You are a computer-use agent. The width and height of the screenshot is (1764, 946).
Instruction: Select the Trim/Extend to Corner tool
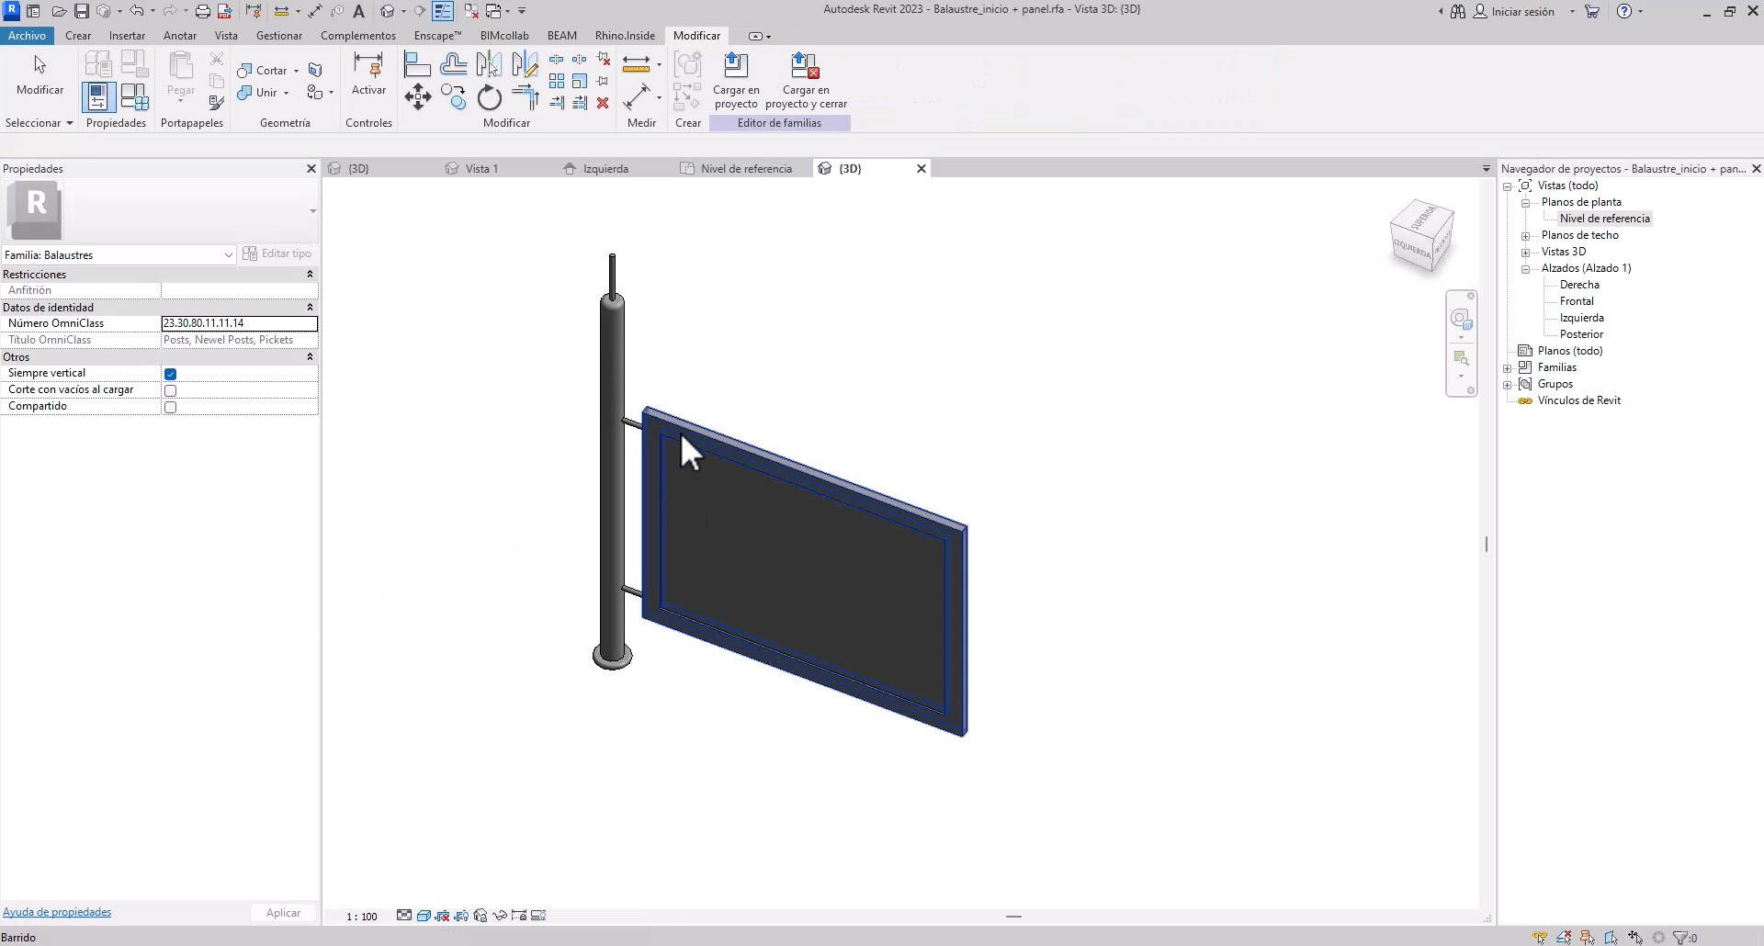pos(525,96)
